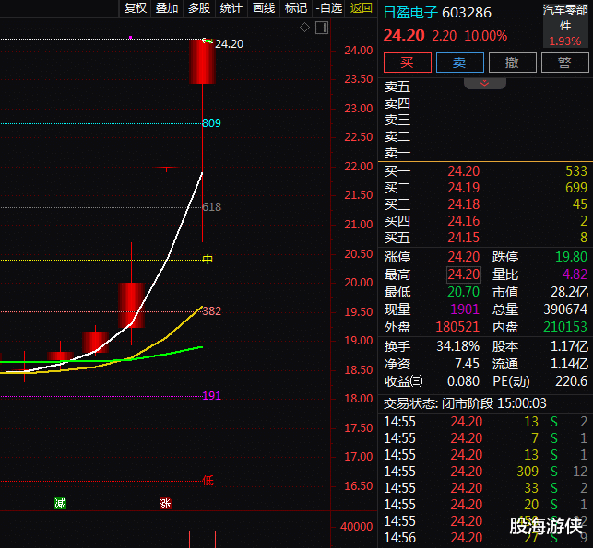Image resolution: width=593 pixels, height=548 pixels.
Task: Click the PE(动) value 220.6
Action: (571, 381)
